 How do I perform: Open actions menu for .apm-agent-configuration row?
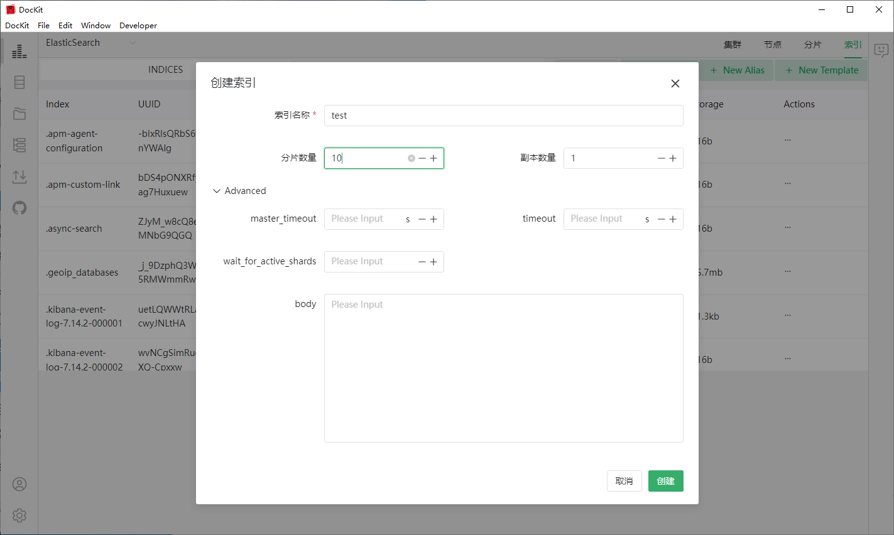pos(788,141)
